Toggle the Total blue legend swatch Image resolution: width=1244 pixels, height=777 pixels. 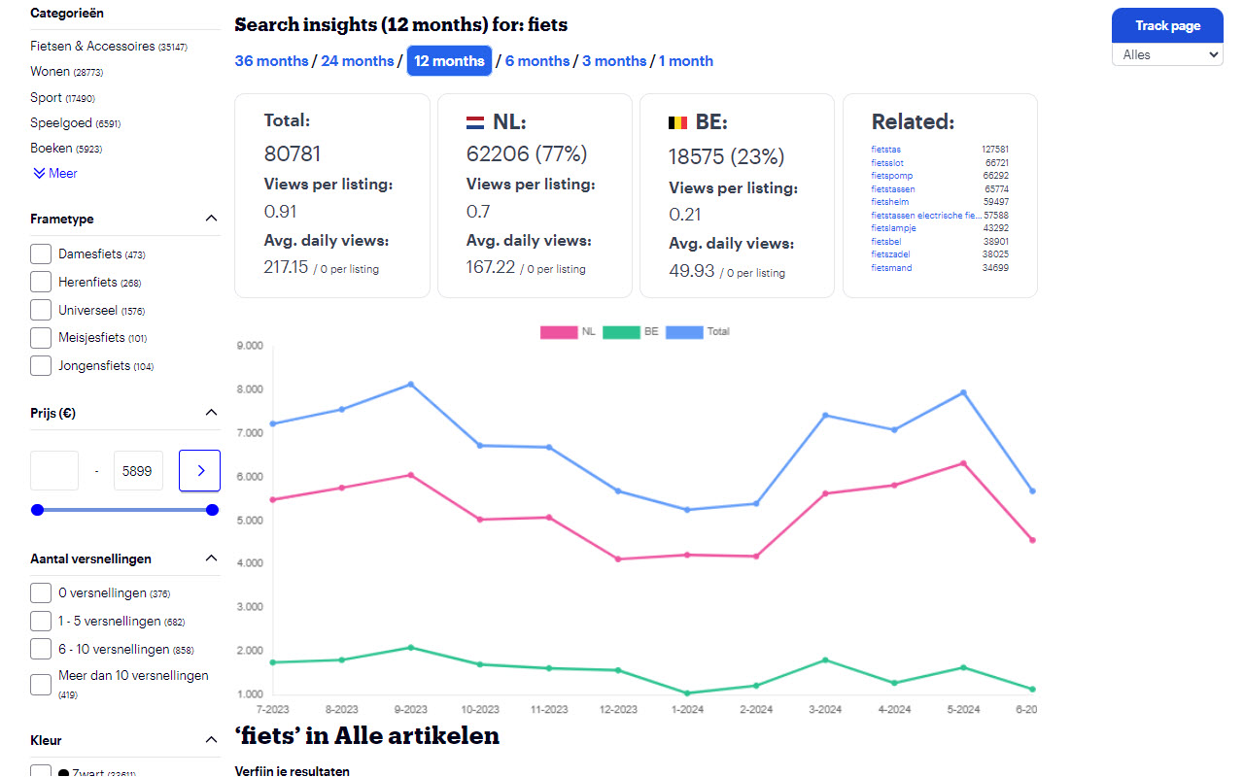pyautogui.click(x=683, y=332)
